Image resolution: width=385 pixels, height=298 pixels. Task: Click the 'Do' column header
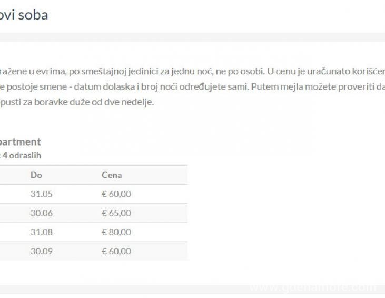coord(36,175)
